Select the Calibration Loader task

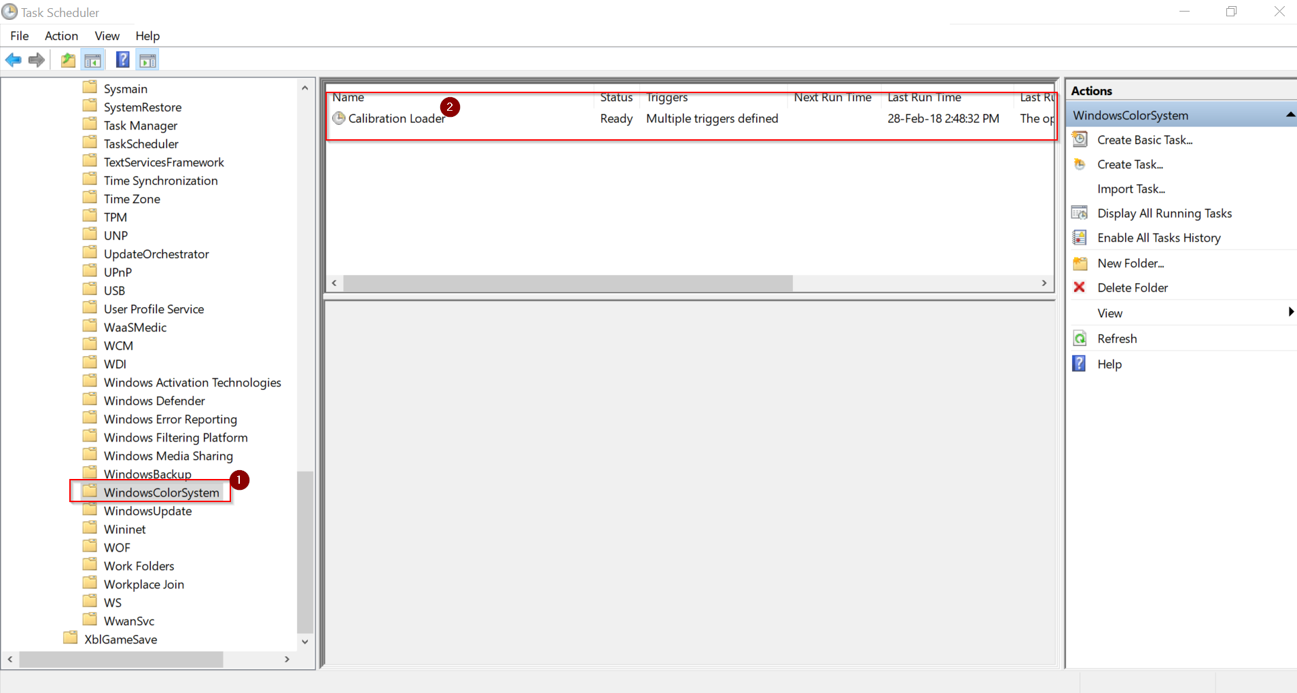(x=395, y=118)
